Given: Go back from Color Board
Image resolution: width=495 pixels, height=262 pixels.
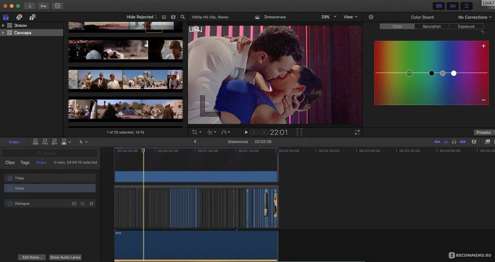Looking at the screenshot, I should coord(371,17).
